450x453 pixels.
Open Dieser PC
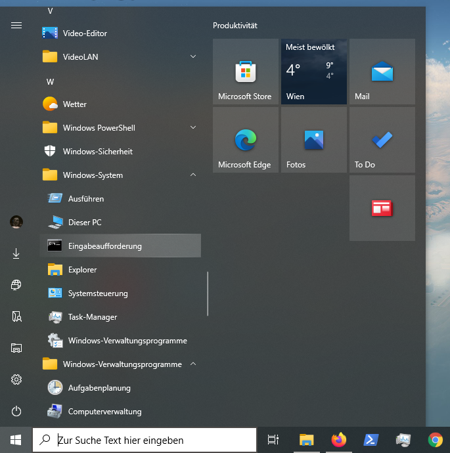pyautogui.click(x=120, y=223)
